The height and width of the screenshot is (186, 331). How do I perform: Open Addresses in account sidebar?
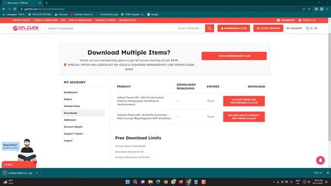[70, 120]
